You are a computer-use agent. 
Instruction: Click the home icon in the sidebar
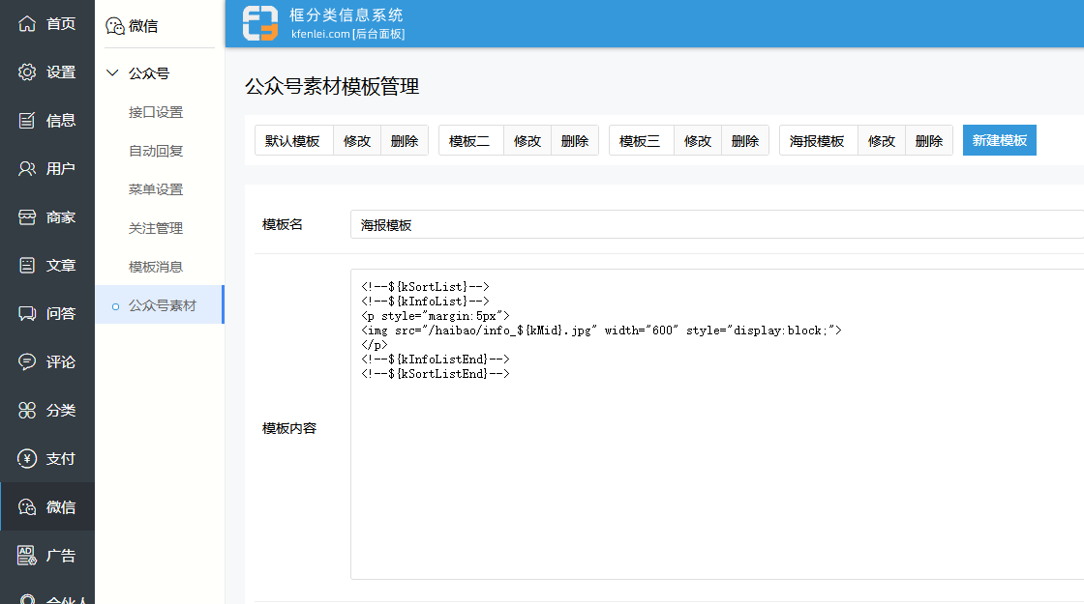(27, 23)
